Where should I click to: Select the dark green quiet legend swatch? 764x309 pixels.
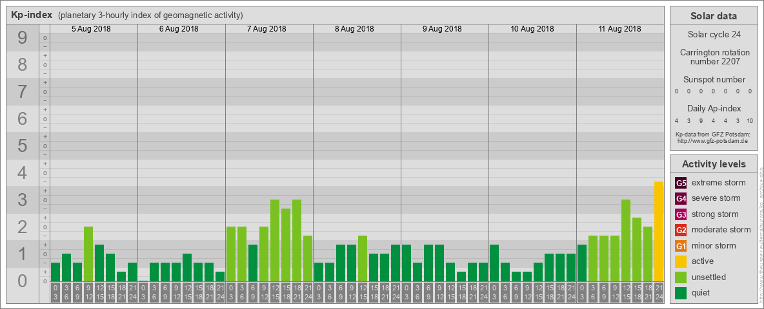681,292
